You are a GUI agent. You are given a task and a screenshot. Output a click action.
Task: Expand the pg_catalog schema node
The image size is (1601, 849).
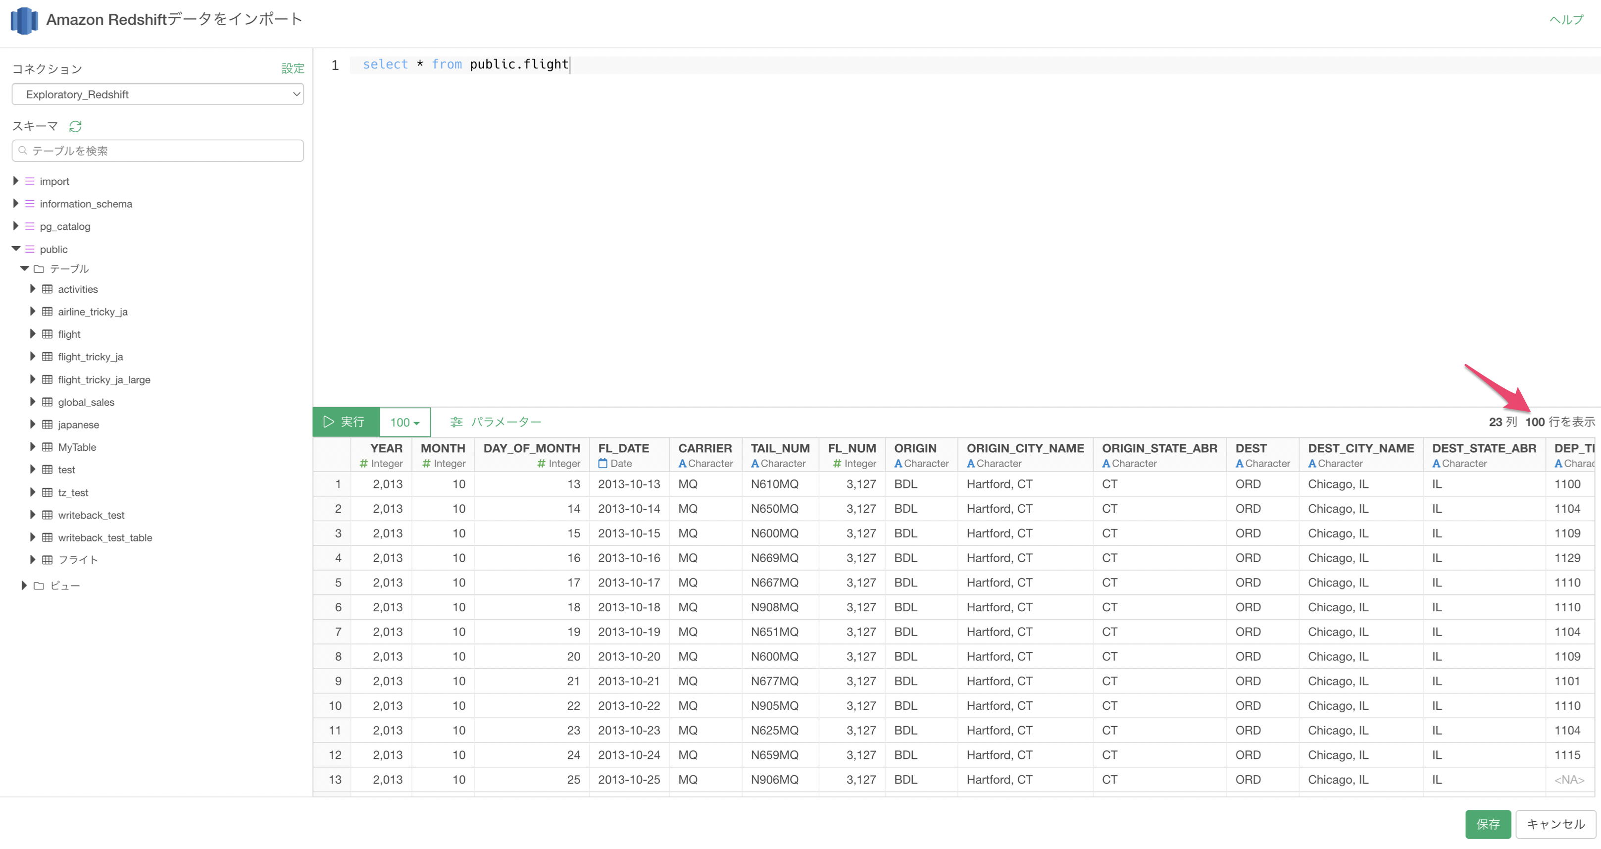pos(15,226)
